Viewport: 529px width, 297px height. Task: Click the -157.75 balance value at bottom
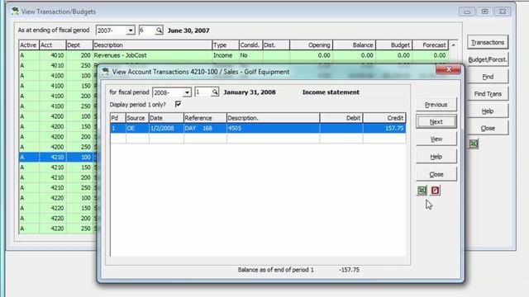click(x=349, y=270)
